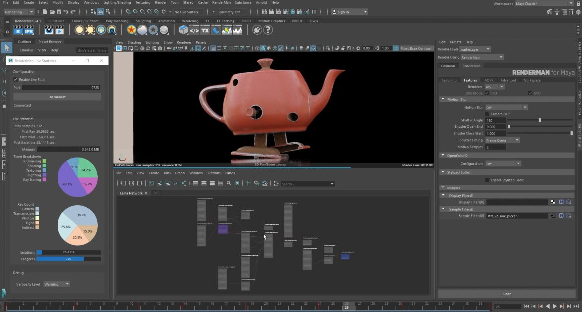Viewport: 582px width, 312px height.
Task: Click the cloud volume shelf icon
Action: [x=142, y=30]
